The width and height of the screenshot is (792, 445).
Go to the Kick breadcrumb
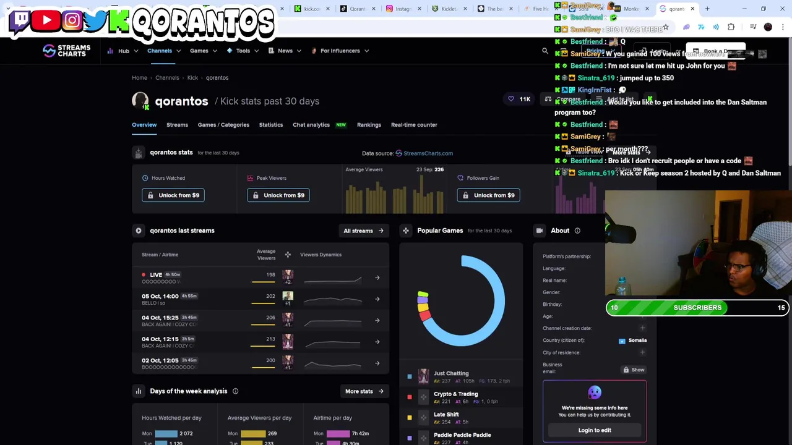[192, 78]
